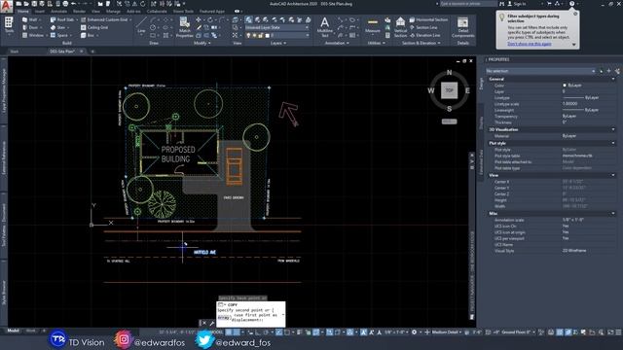This screenshot has height=350, width=623.
Task: Toggle freeze sun icon for layer 0
Action: 255,35
